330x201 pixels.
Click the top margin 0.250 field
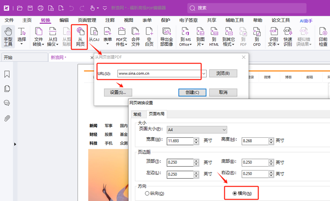[180, 162]
